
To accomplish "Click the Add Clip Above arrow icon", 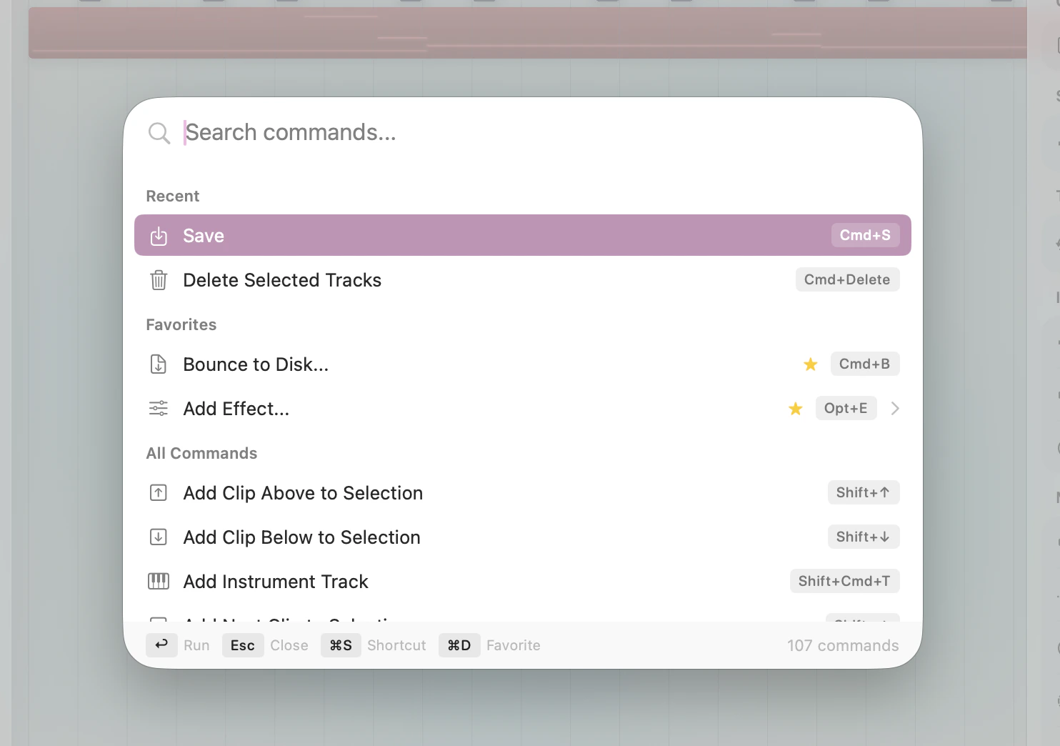I will (x=159, y=493).
